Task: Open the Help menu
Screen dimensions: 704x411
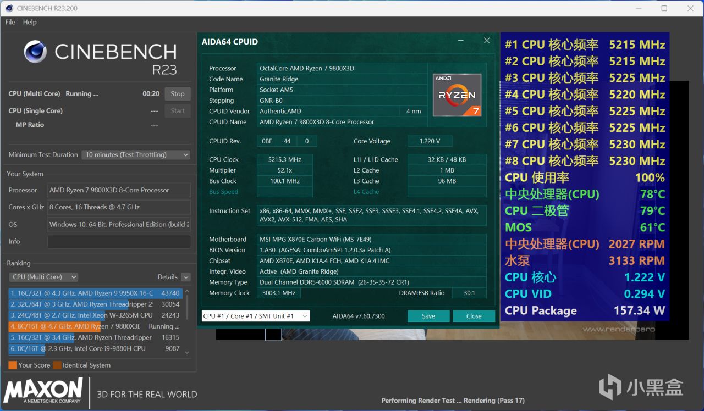Action: [30, 22]
